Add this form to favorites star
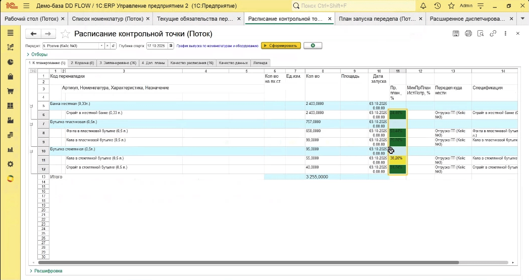Viewport: 529px width, 280px height. [x=65, y=34]
